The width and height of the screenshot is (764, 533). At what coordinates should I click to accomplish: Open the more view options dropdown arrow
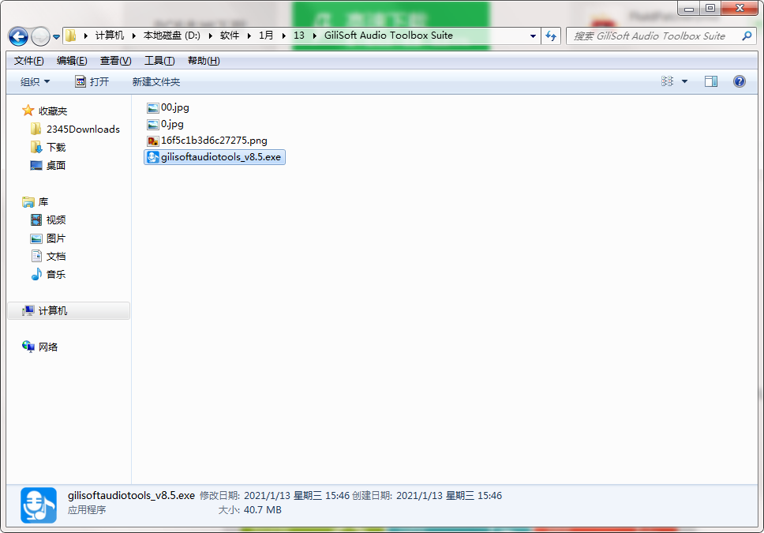pos(684,81)
